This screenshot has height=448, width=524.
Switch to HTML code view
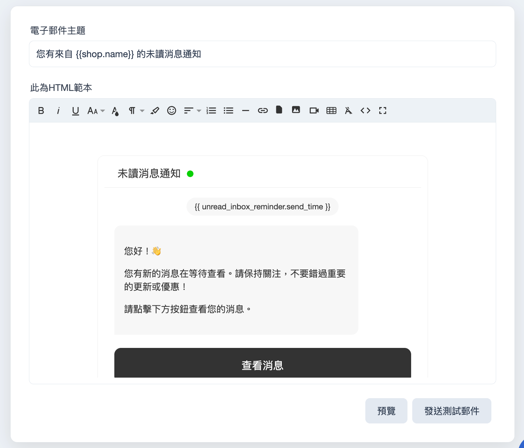[365, 110]
